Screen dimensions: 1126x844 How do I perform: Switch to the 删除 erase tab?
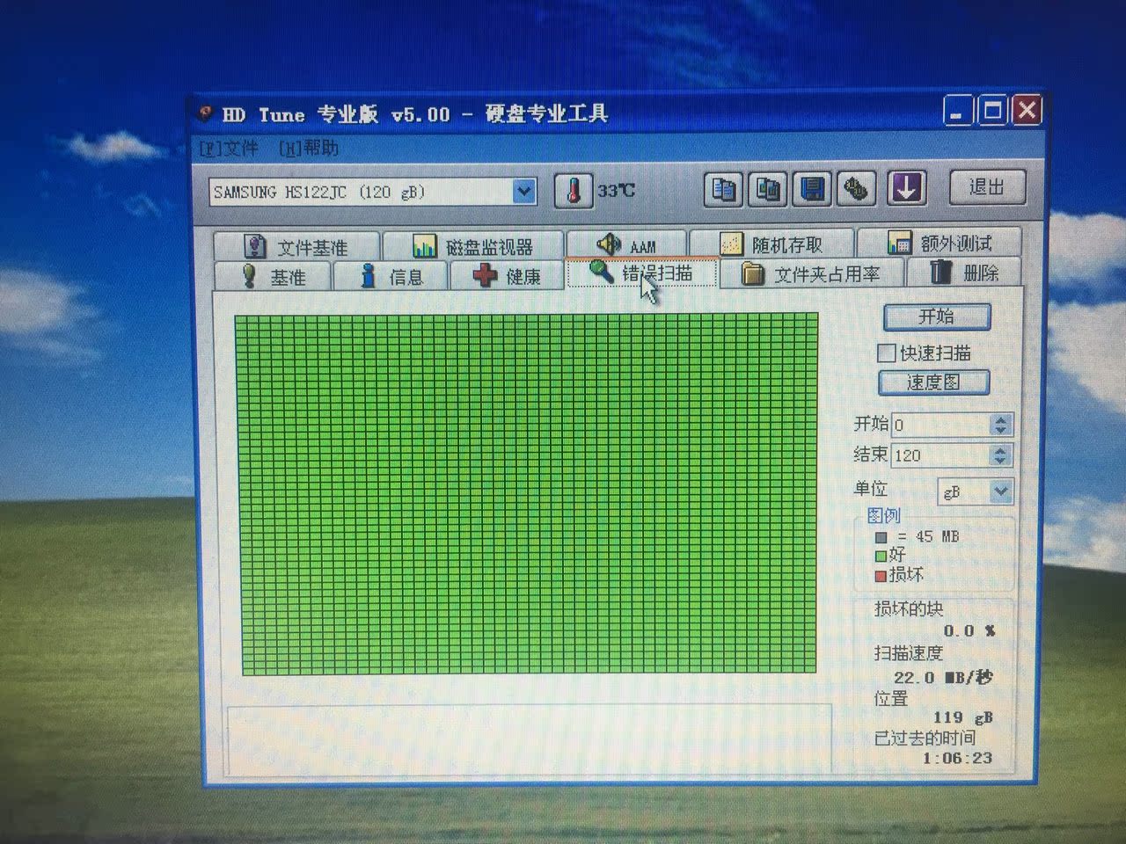click(x=965, y=272)
